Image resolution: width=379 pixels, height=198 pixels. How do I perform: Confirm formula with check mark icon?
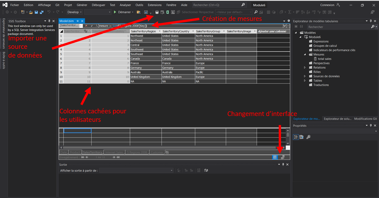click(x=92, y=26)
